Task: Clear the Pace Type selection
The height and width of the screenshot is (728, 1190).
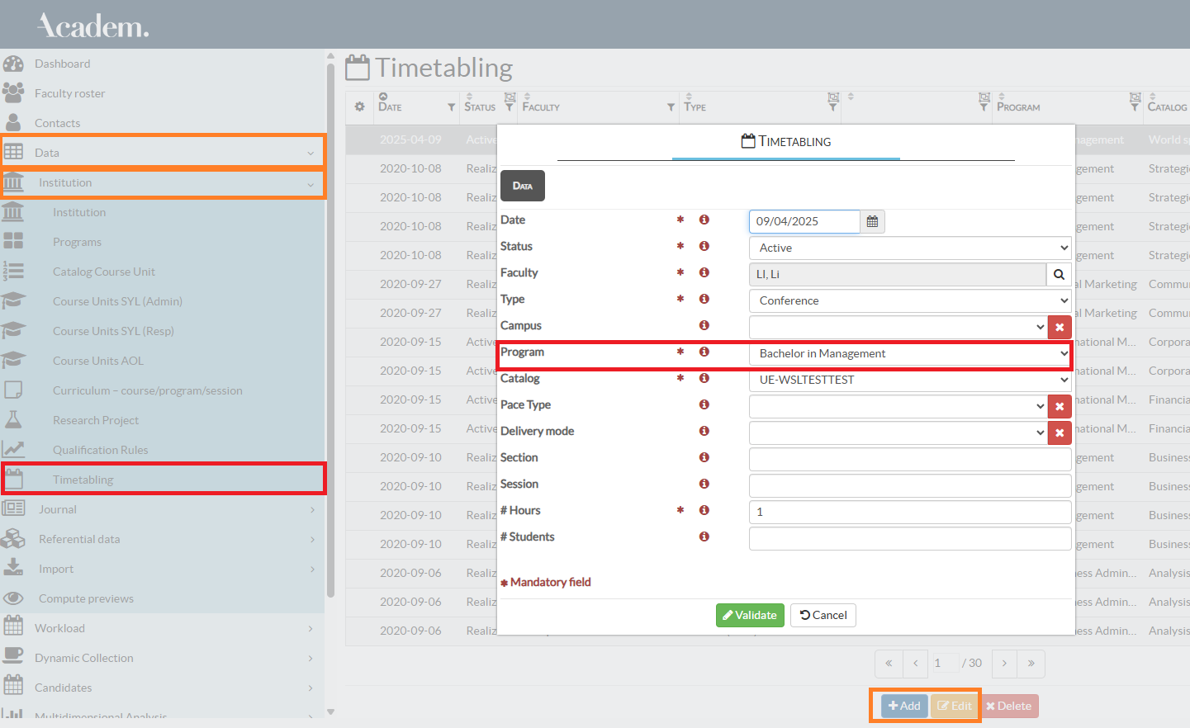Action: click(x=1060, y=406)
